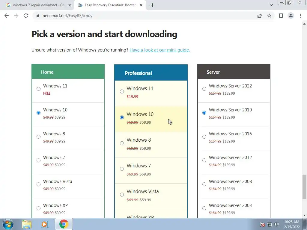Open Chrome's three-dot menu

coord(300,16)
